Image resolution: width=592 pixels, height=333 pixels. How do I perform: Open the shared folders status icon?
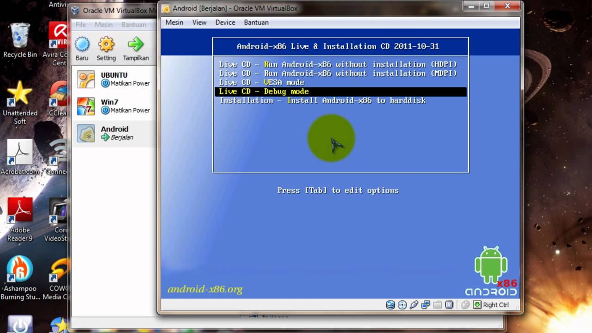(x=437, y=305)
